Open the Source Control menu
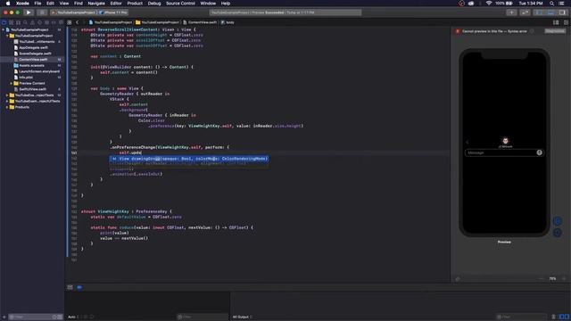The height and width of the screenshot is (321, 571). [x=180, y=4]
